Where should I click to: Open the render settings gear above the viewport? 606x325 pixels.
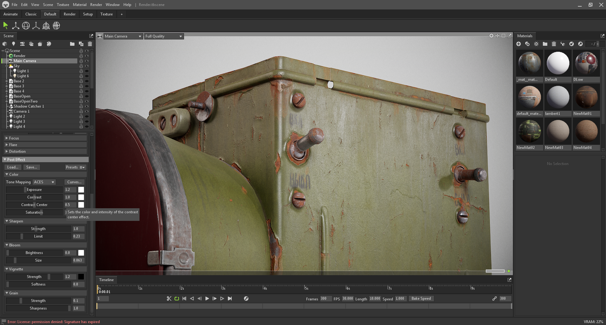pos(491,36)
